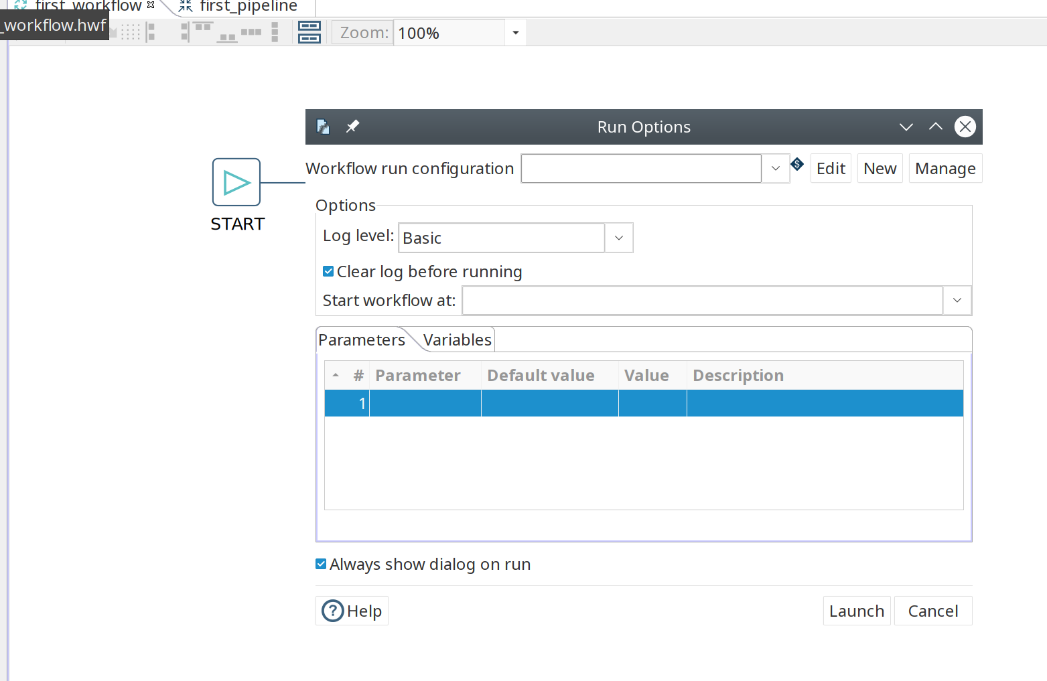
Task: Uncheck Clear log before running
Action: pos(328,271)
